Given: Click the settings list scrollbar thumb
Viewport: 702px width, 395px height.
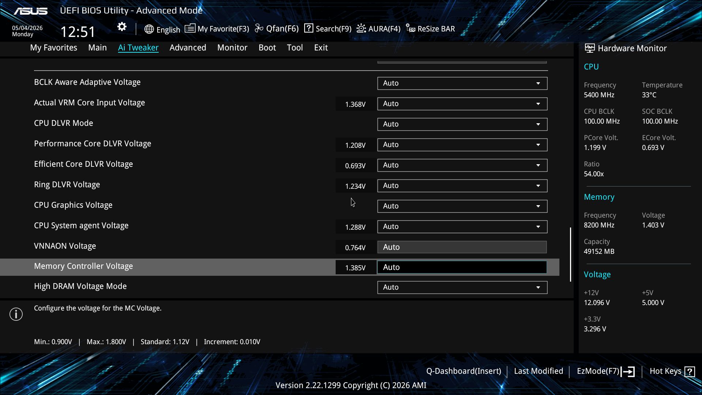Looking at the screenshot, I should tap(570, 255).
